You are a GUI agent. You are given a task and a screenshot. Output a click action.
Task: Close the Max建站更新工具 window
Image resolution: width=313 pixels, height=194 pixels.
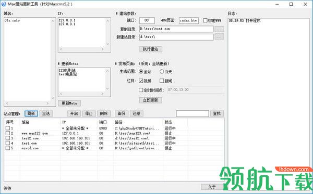(305, 4)
